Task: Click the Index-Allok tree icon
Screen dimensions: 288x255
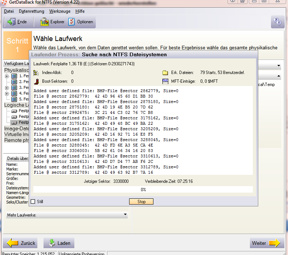Action: [36, 73]
